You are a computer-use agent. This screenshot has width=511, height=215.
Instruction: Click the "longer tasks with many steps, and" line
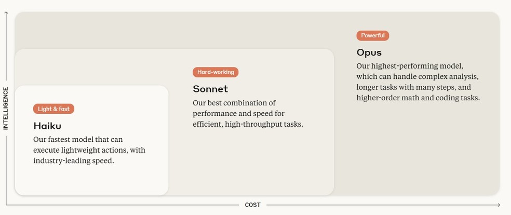tap(413, 87)
